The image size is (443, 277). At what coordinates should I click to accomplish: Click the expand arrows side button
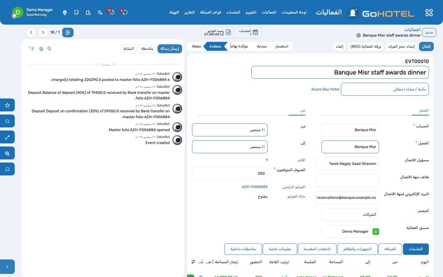[x=7, y=137]
